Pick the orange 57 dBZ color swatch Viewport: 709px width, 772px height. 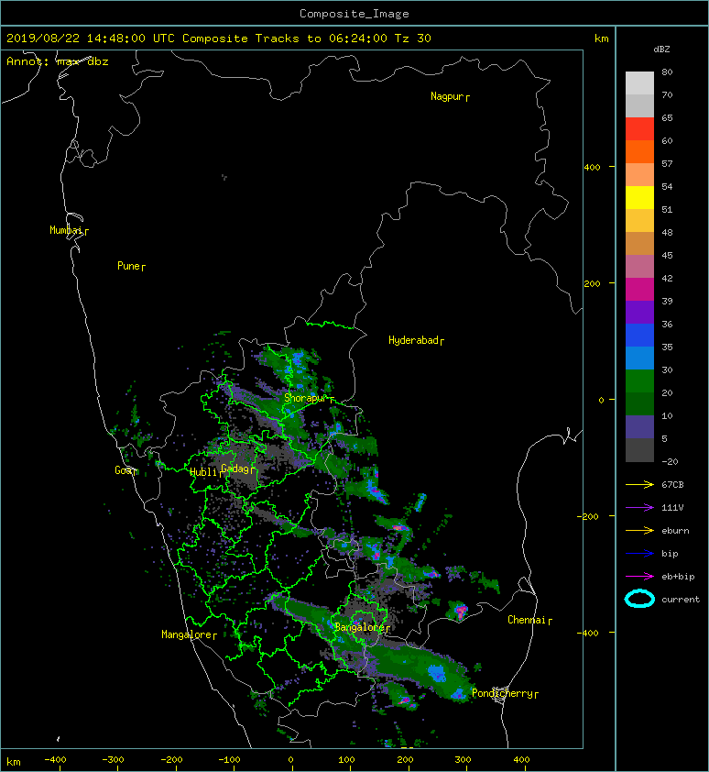(639, 151)
